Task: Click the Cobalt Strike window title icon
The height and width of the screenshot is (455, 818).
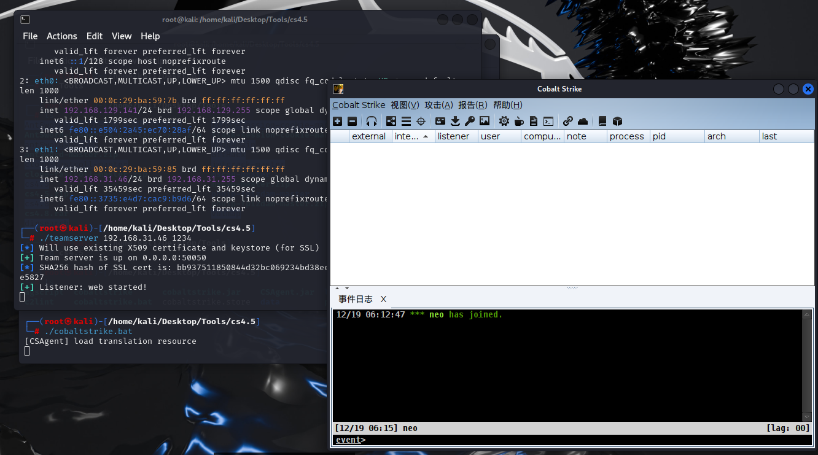Action: pyautogui.click(x=338, y=89)
